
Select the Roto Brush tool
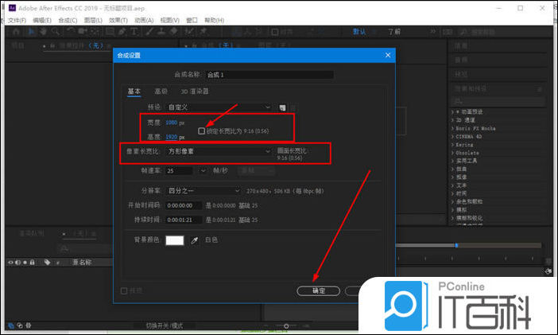189,32
